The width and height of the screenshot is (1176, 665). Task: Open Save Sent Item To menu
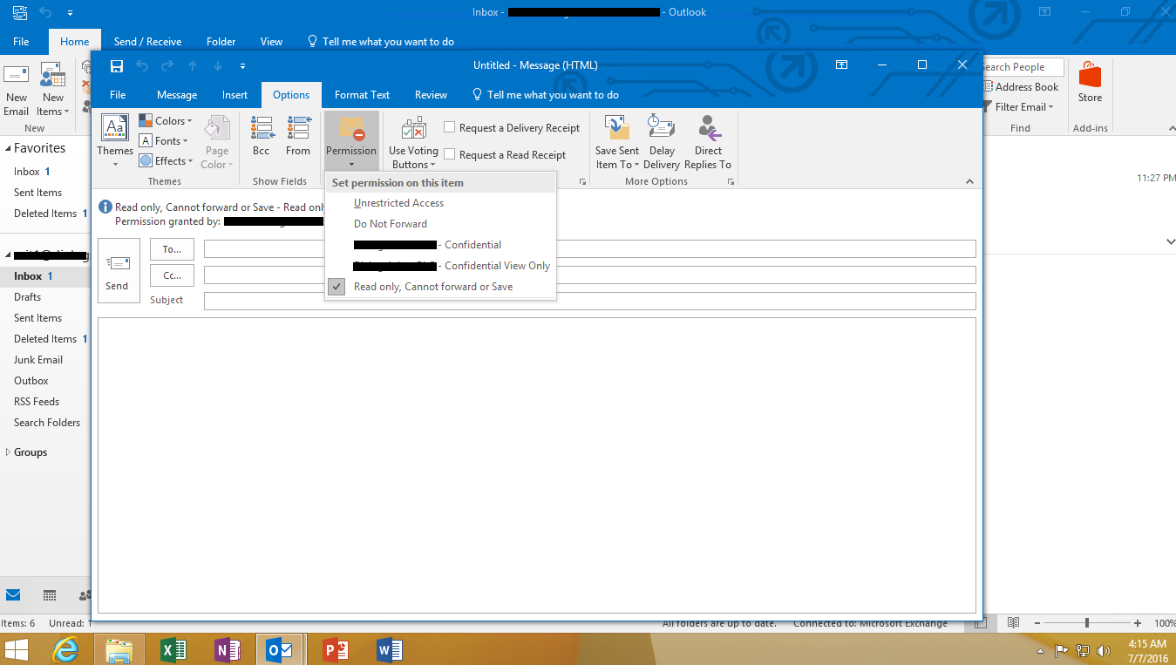coord(617,143)
